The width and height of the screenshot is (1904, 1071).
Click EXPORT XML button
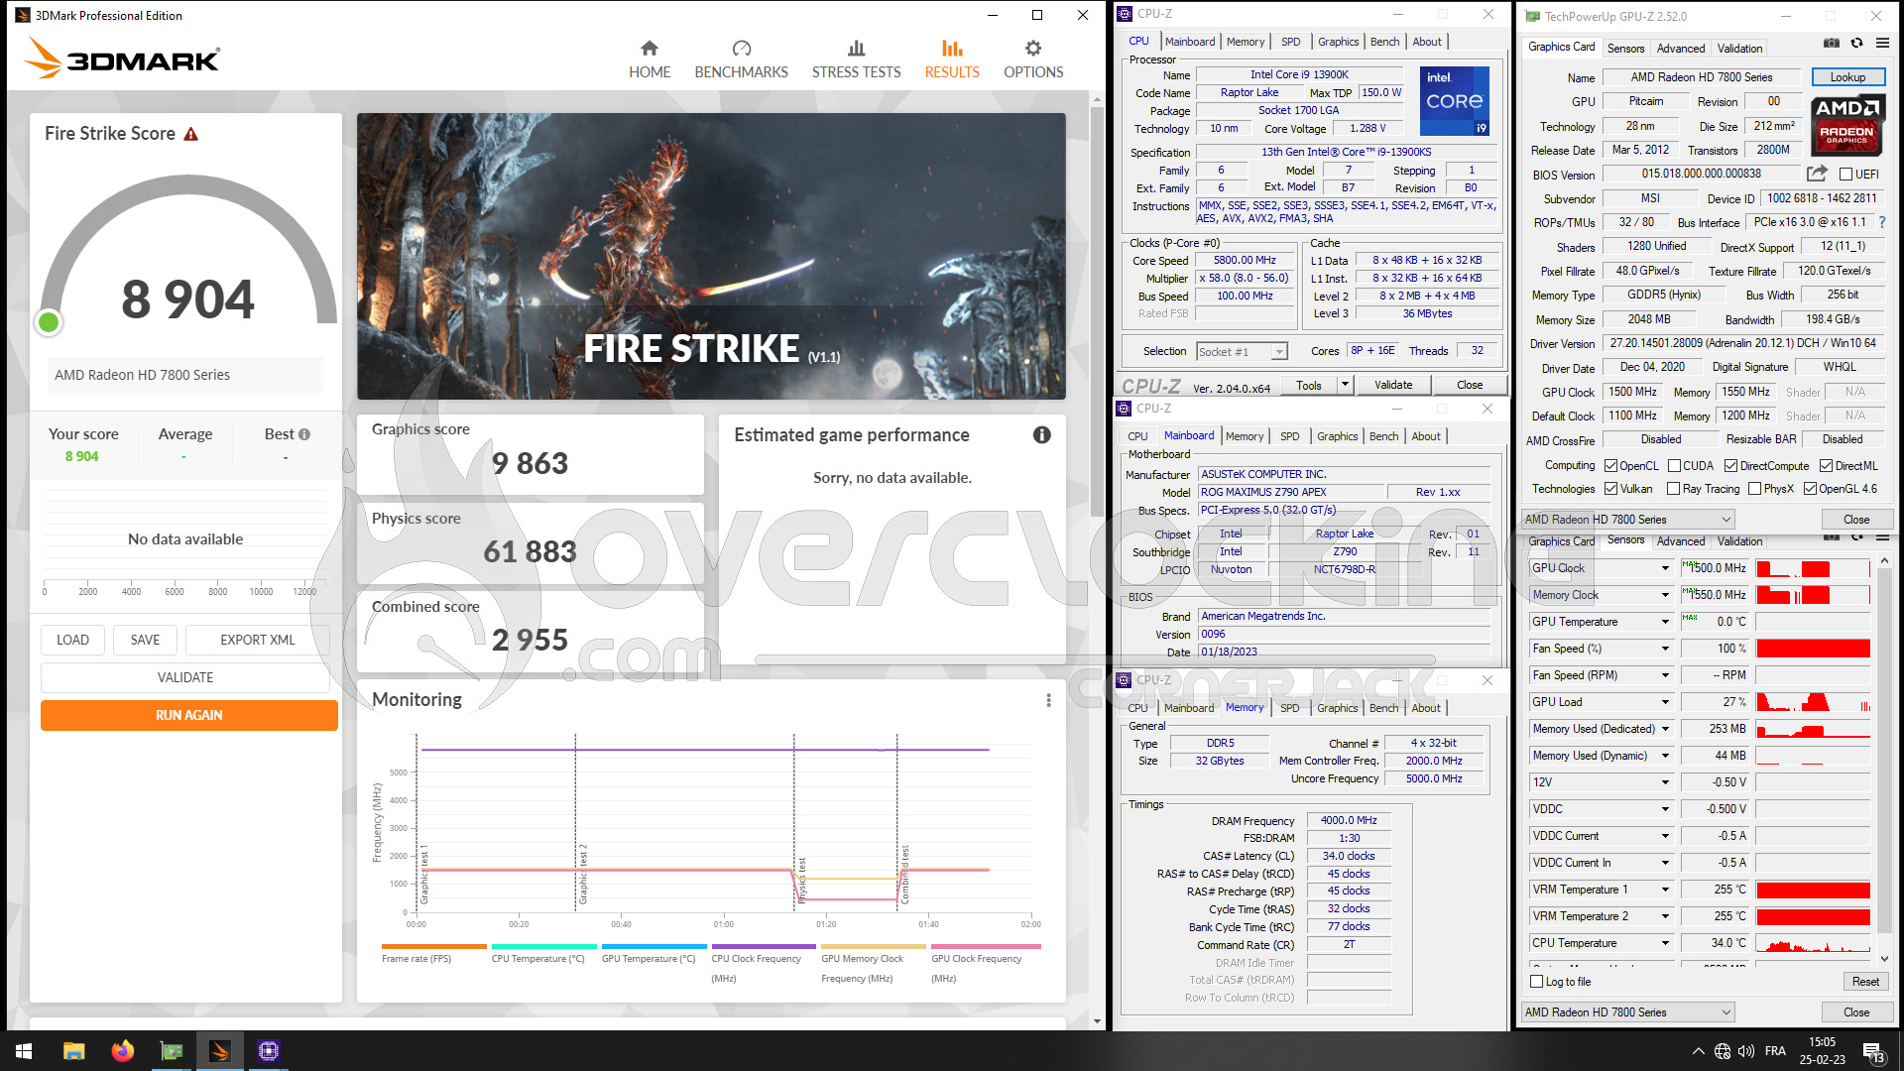click(x=257, y=640)
